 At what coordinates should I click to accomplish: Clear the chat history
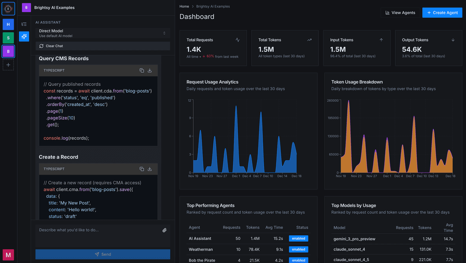(x=102, y=46)
